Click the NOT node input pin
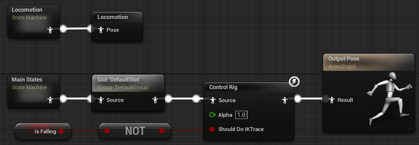The height and width of the screenshot is (145, 419). [108, 131]
